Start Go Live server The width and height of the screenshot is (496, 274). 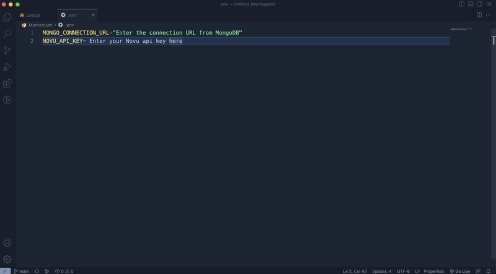(460, 271)
